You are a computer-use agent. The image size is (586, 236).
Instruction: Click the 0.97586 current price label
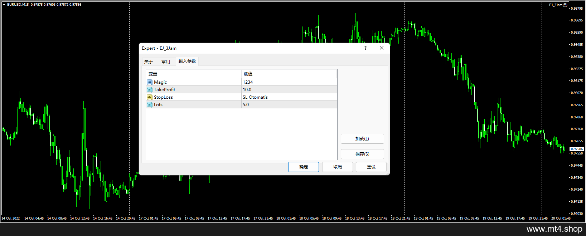[577, 149]
